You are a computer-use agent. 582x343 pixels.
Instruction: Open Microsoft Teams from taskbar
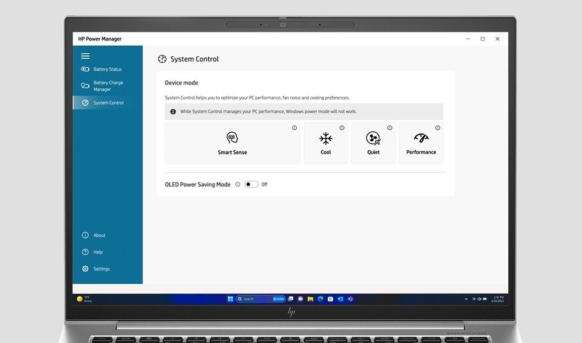(x=351, y=299)
